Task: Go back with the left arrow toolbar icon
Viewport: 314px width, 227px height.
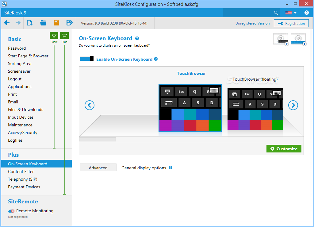Action: pos(7,23)
